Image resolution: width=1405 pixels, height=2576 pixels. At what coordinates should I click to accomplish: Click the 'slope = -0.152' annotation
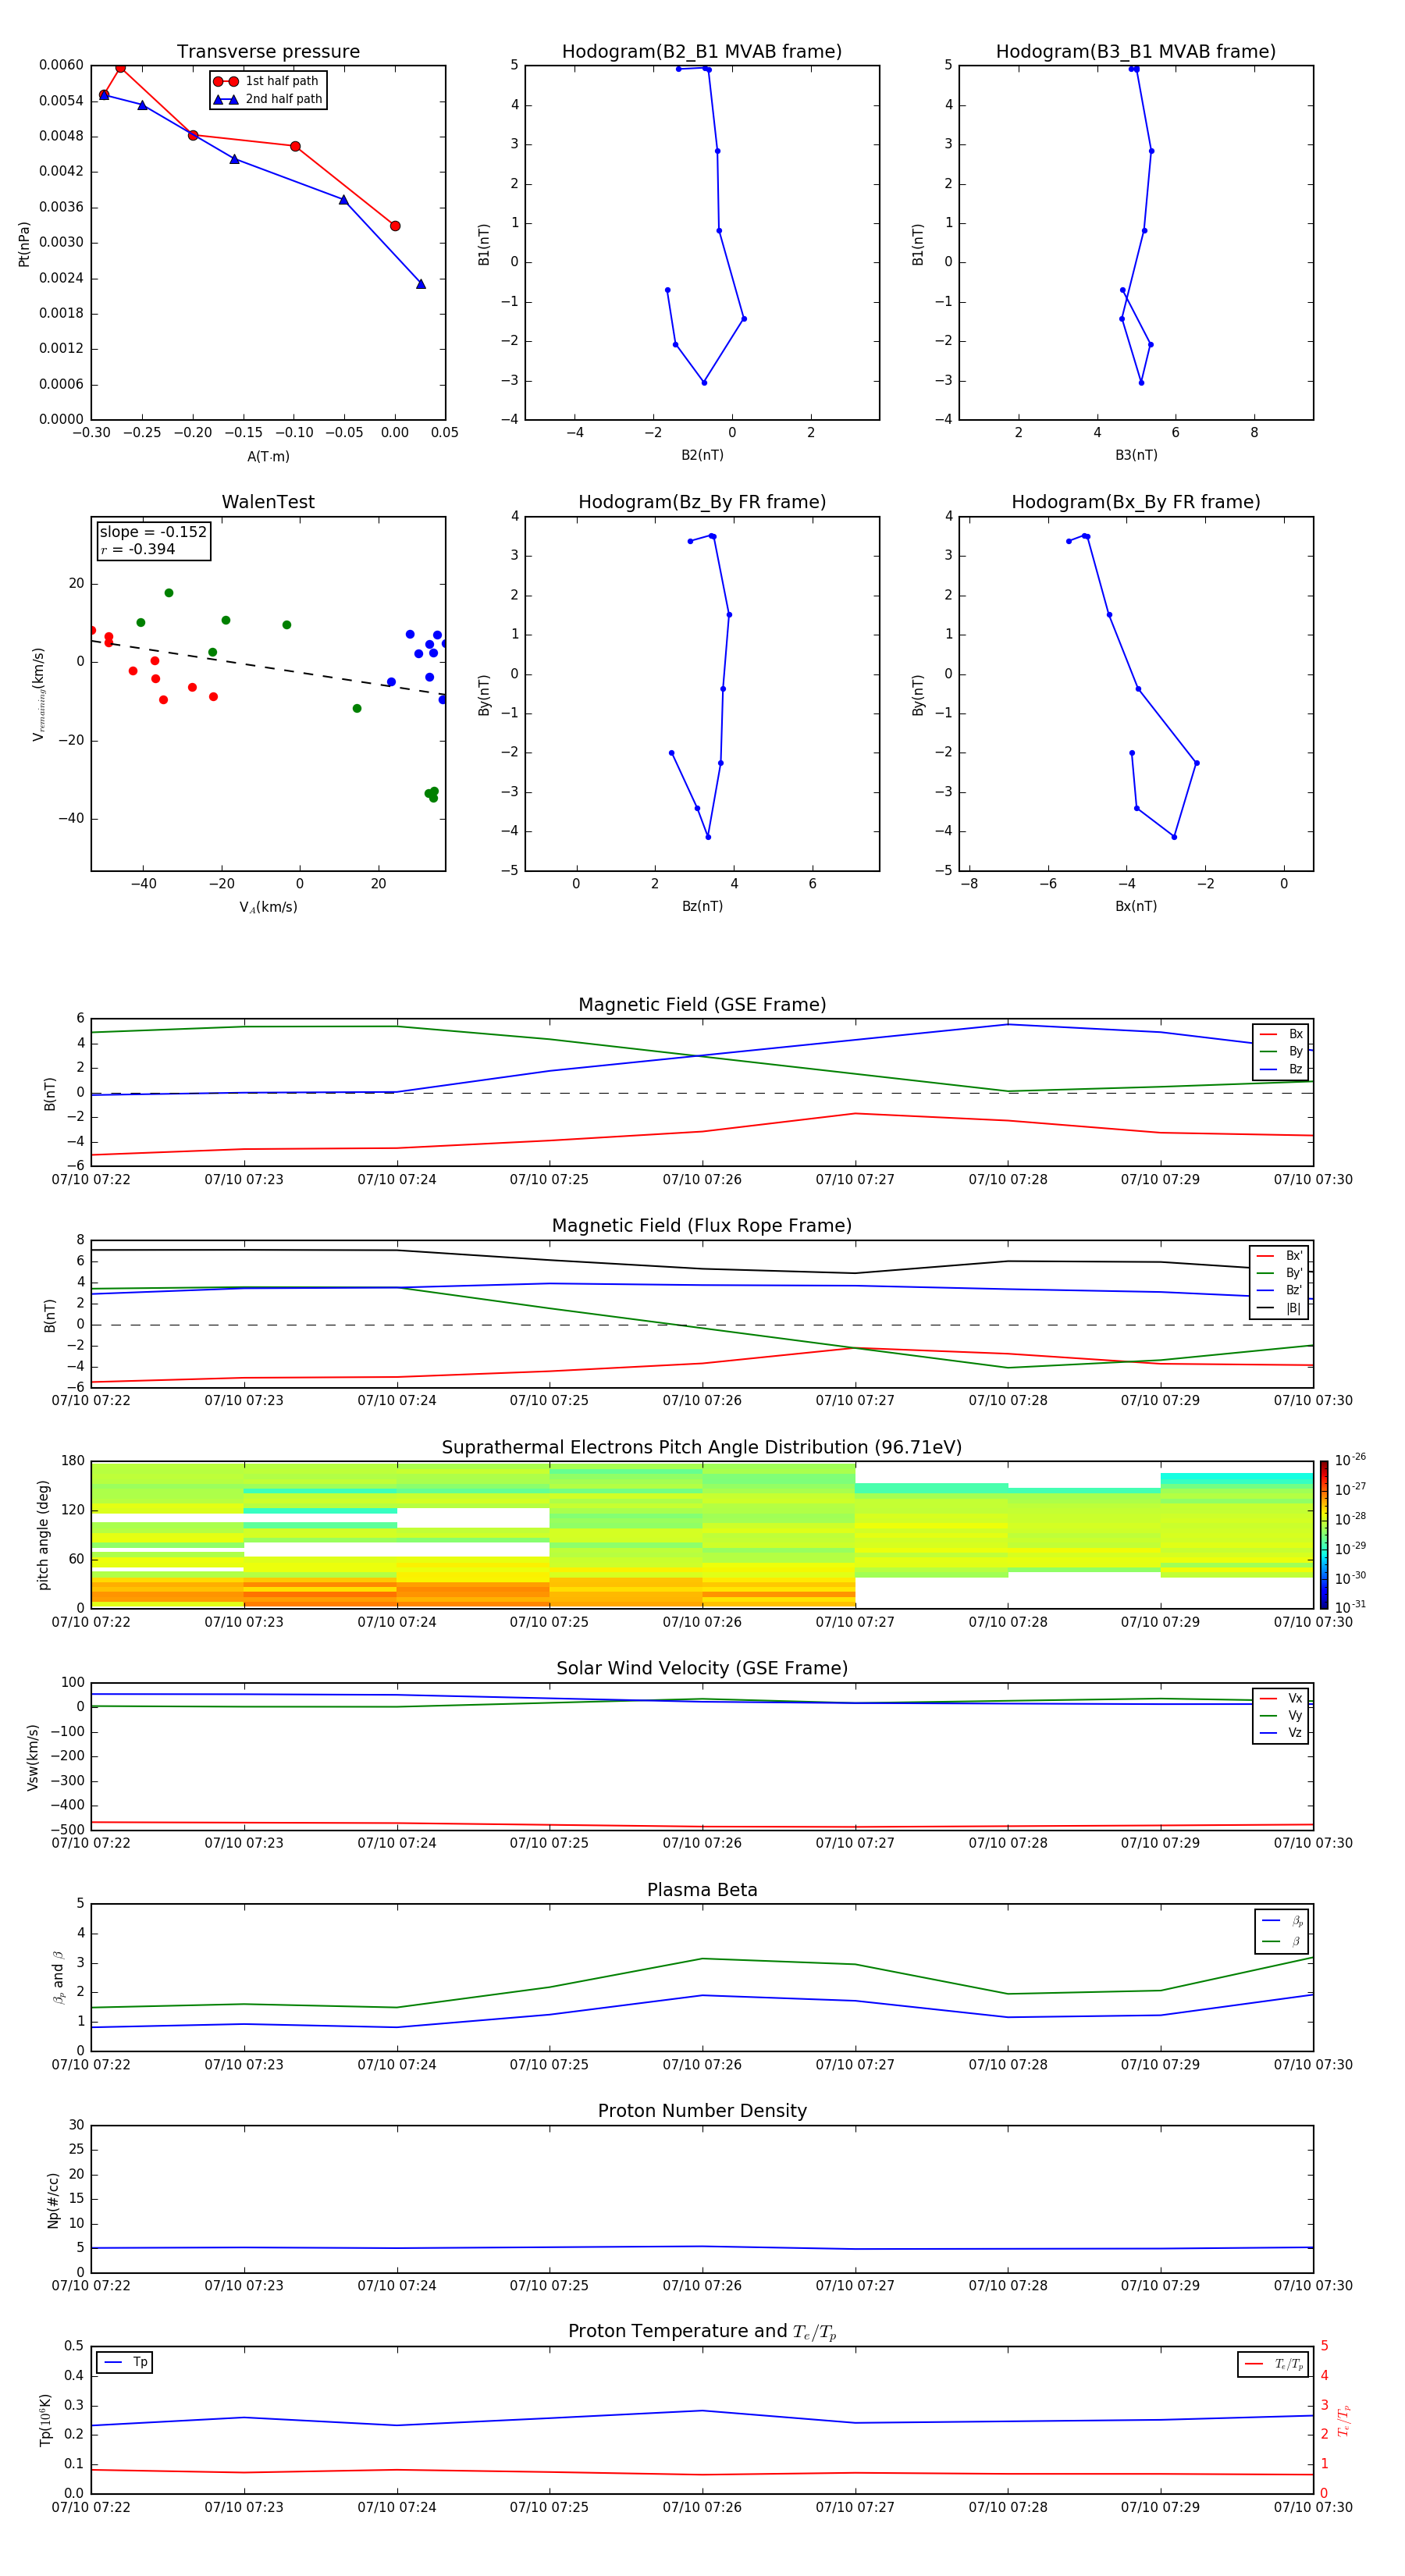(x=153, y=532)
